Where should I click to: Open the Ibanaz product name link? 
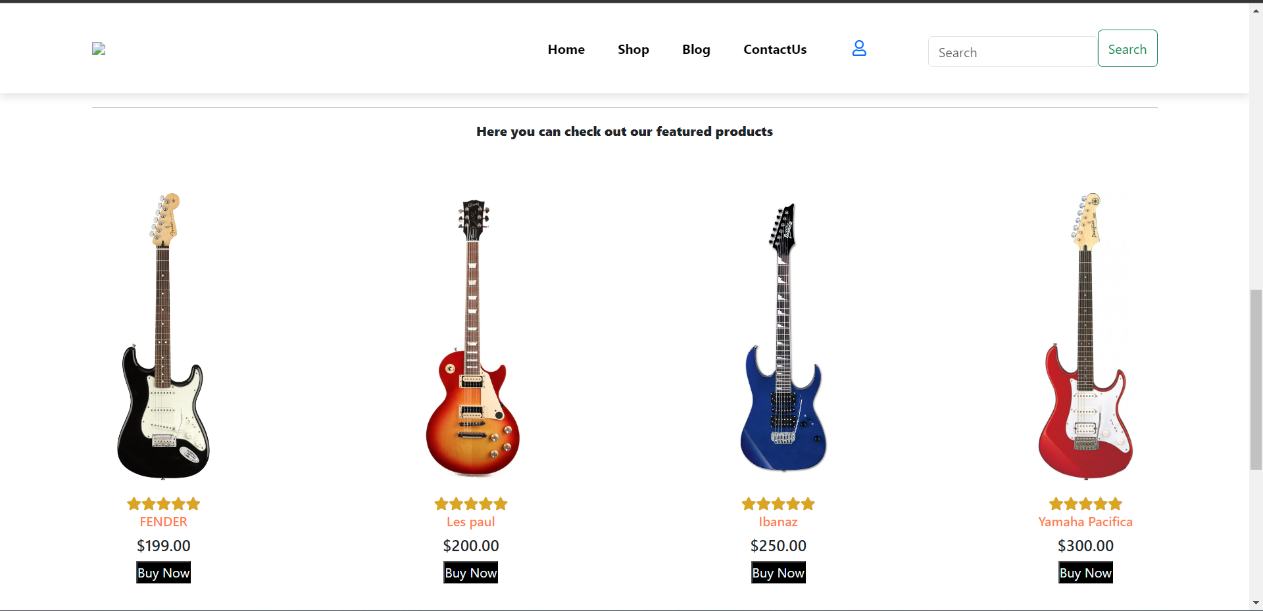coord(778,522)
